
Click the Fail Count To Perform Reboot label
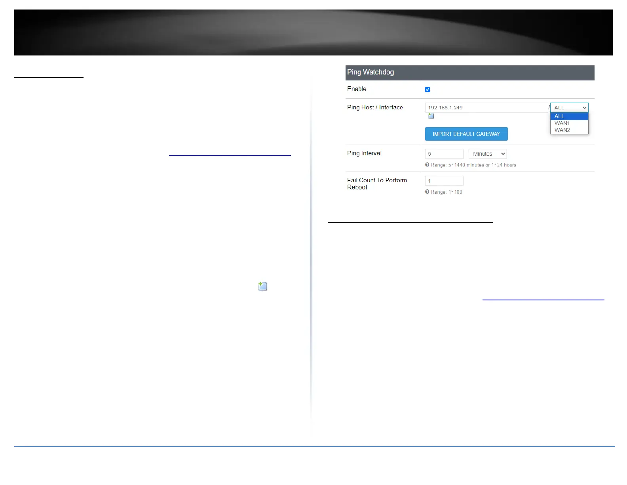377,183
